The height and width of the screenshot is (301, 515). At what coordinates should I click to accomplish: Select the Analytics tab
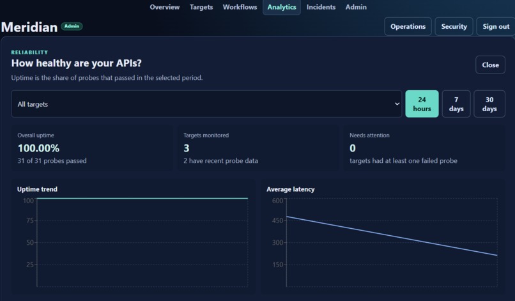coord(282,7)
